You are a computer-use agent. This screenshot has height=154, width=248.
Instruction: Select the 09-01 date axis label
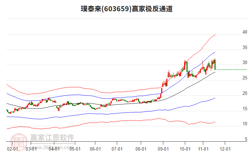click(163, 149)
